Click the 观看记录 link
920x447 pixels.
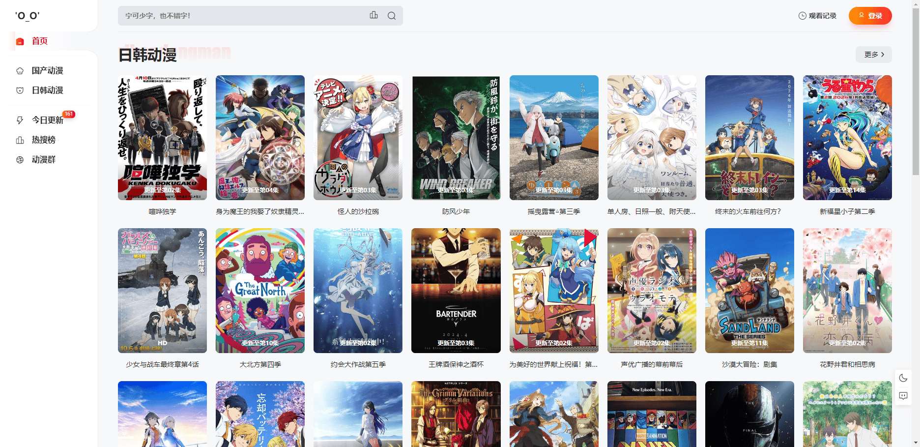[817, 16]
